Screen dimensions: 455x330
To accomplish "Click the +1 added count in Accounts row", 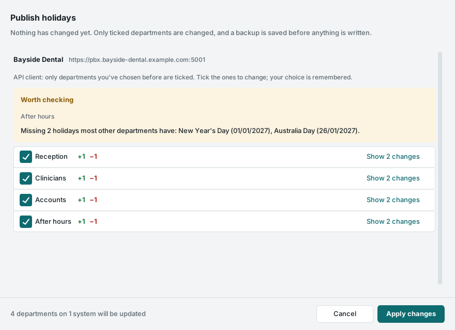I will click(82, 200).
